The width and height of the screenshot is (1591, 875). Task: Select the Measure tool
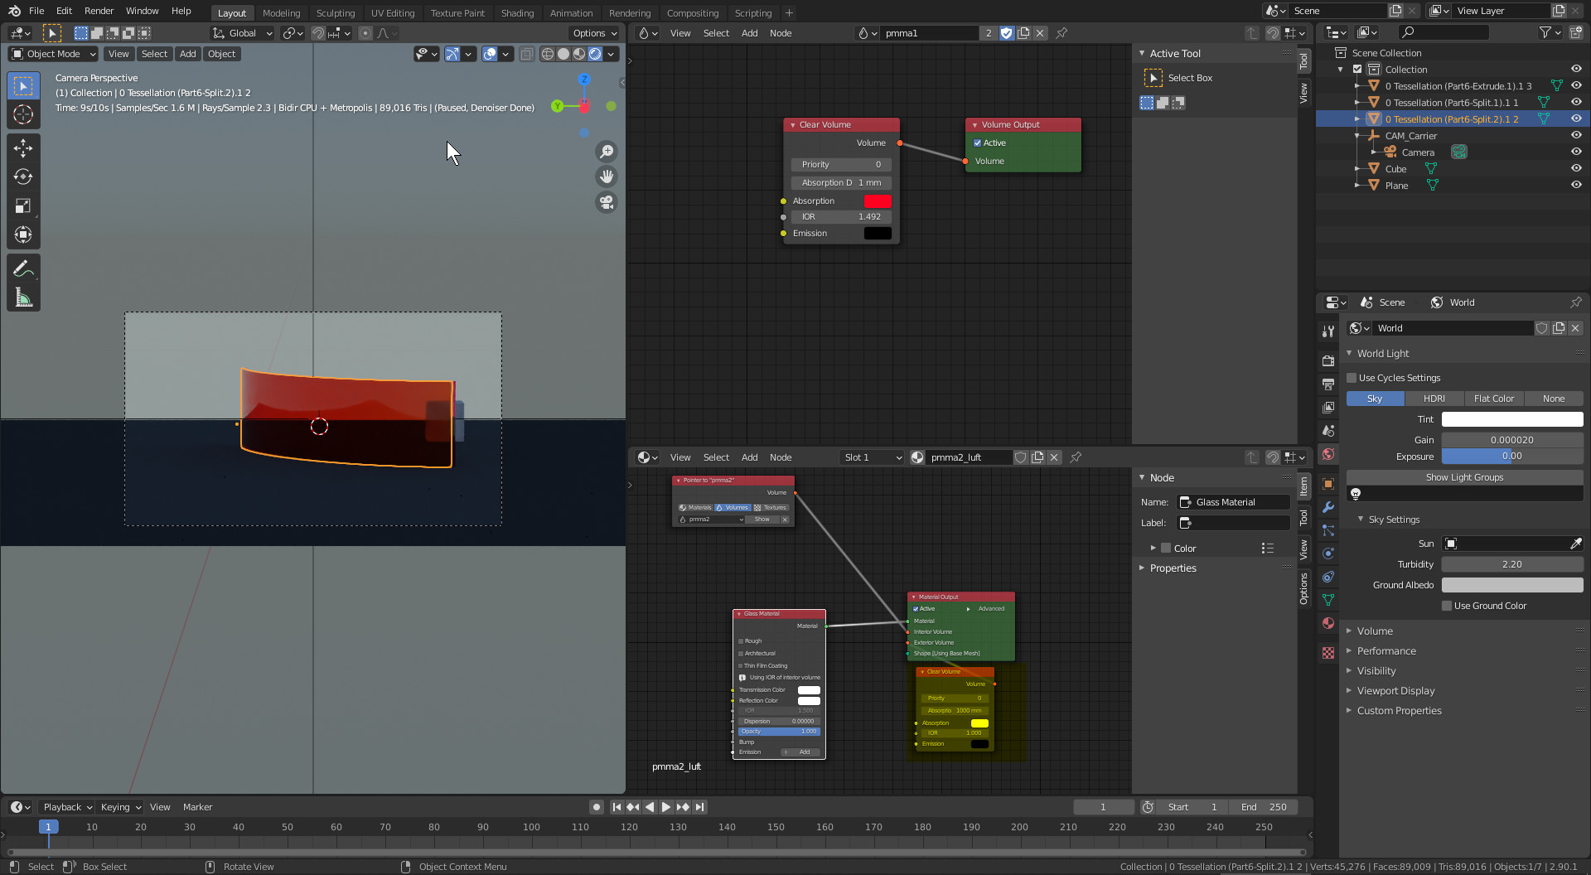(23, 298)
